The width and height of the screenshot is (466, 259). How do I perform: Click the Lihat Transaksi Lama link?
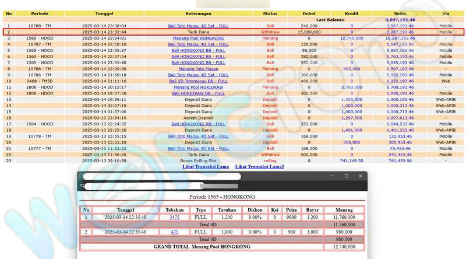206,167
